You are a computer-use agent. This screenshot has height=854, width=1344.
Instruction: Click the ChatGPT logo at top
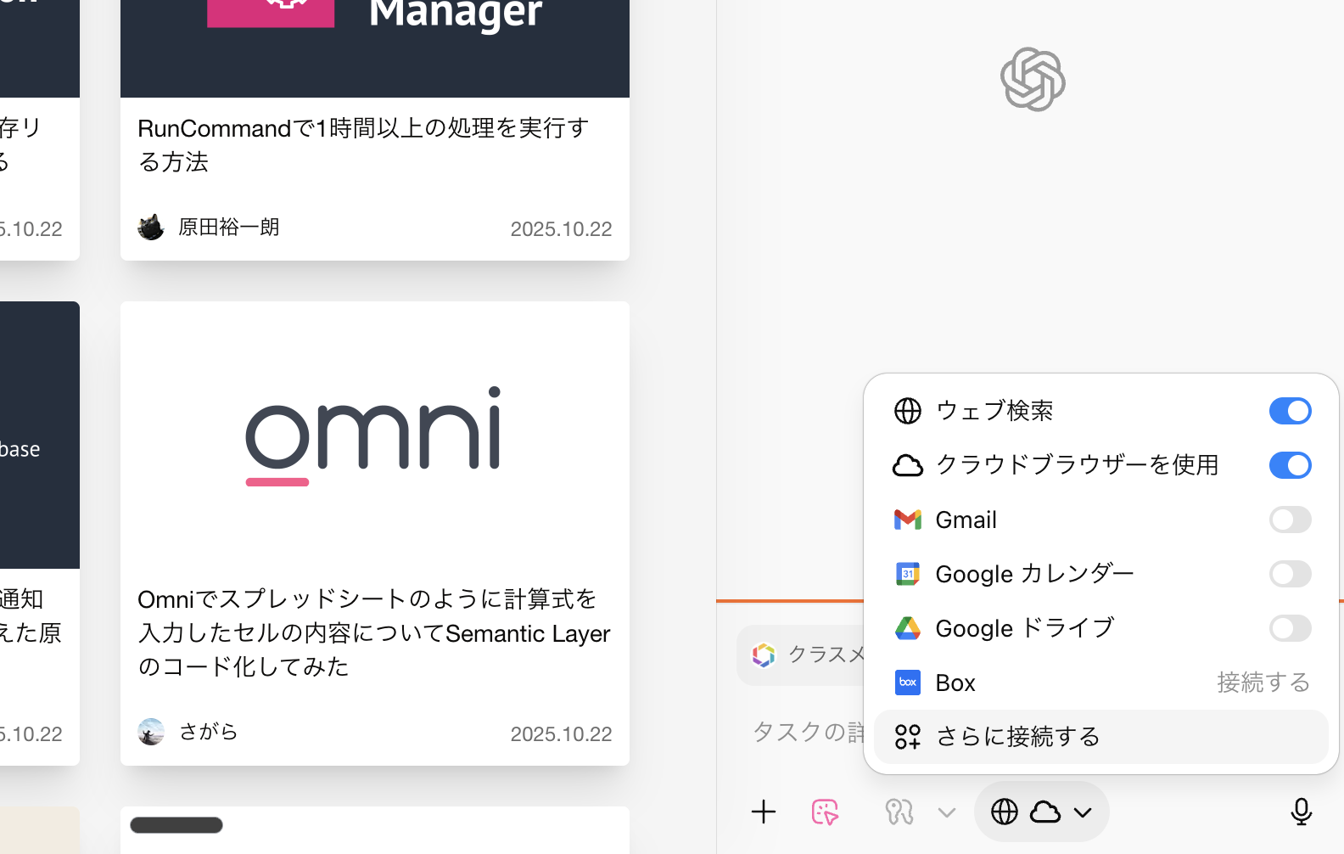(1033, 80)
